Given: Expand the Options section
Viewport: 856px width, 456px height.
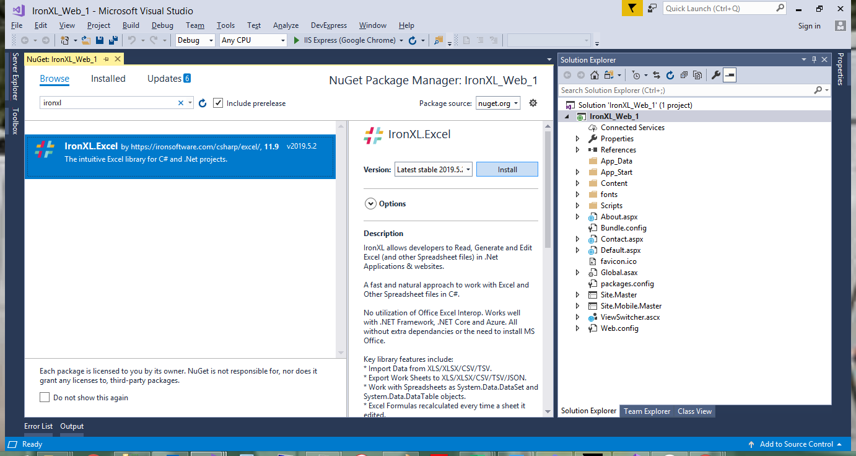Looking at the screenshot, I should (x=371, y=203).
